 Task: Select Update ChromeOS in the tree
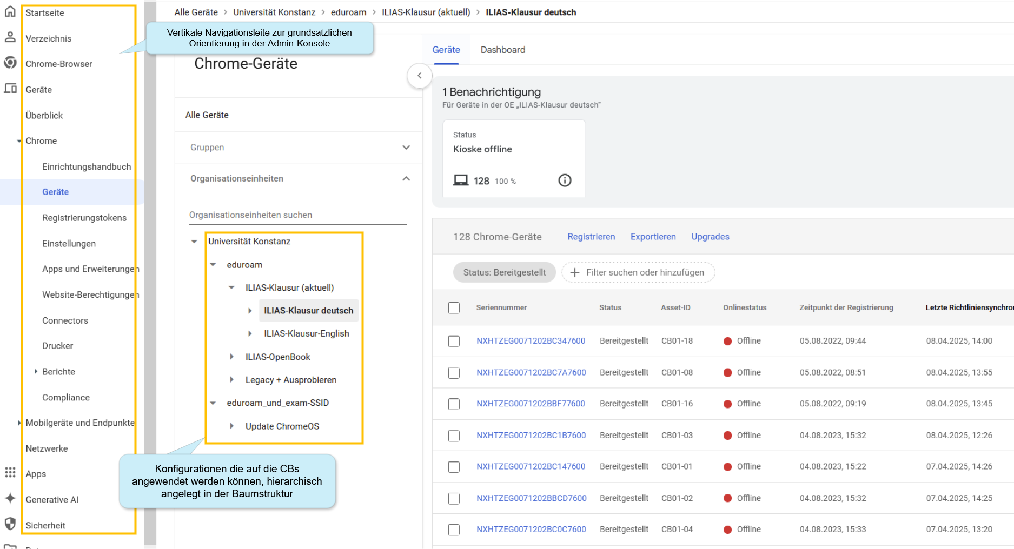point(282,426)
